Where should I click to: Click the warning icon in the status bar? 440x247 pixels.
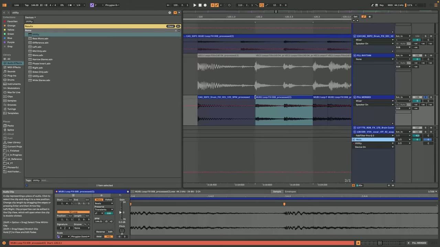(x=4, y=243)
